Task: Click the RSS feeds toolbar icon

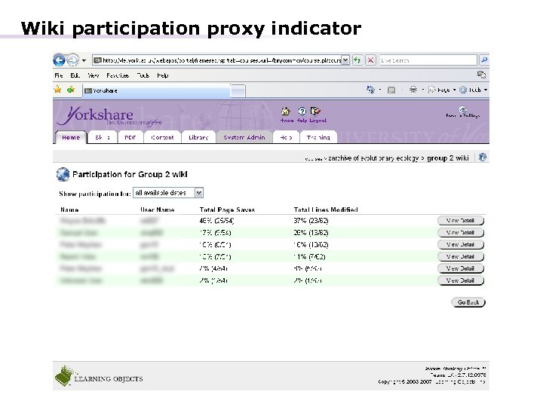Action: (391, 90)
